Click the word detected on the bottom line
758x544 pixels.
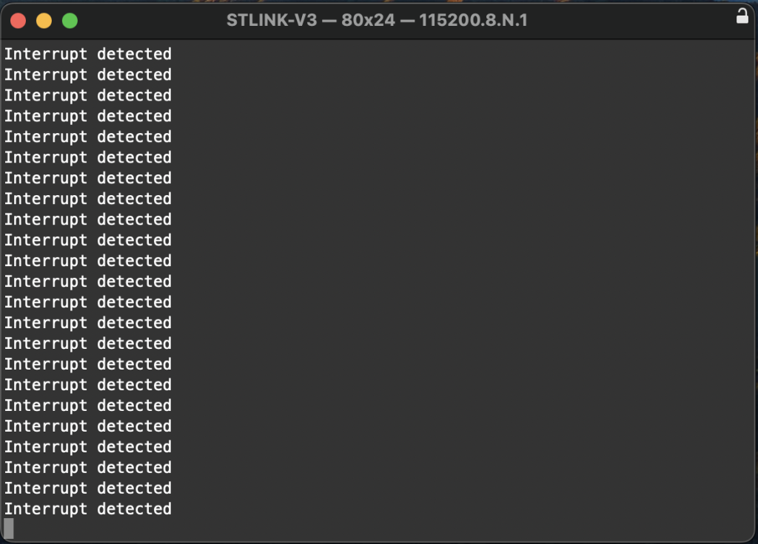tap(134, 509)
